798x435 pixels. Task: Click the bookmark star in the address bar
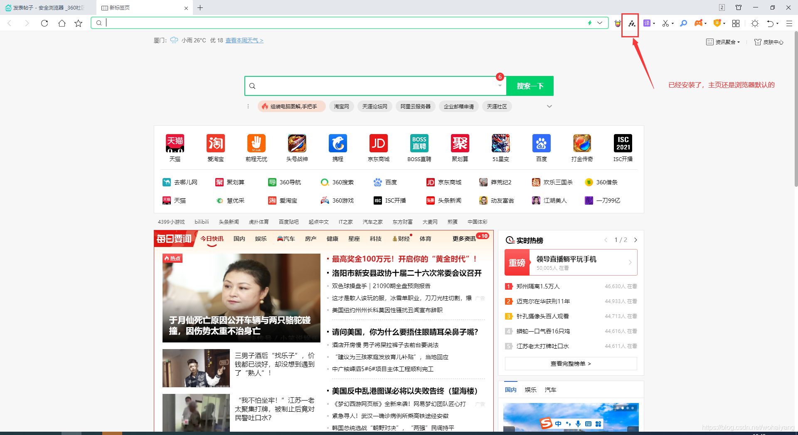tap(79, 23)
